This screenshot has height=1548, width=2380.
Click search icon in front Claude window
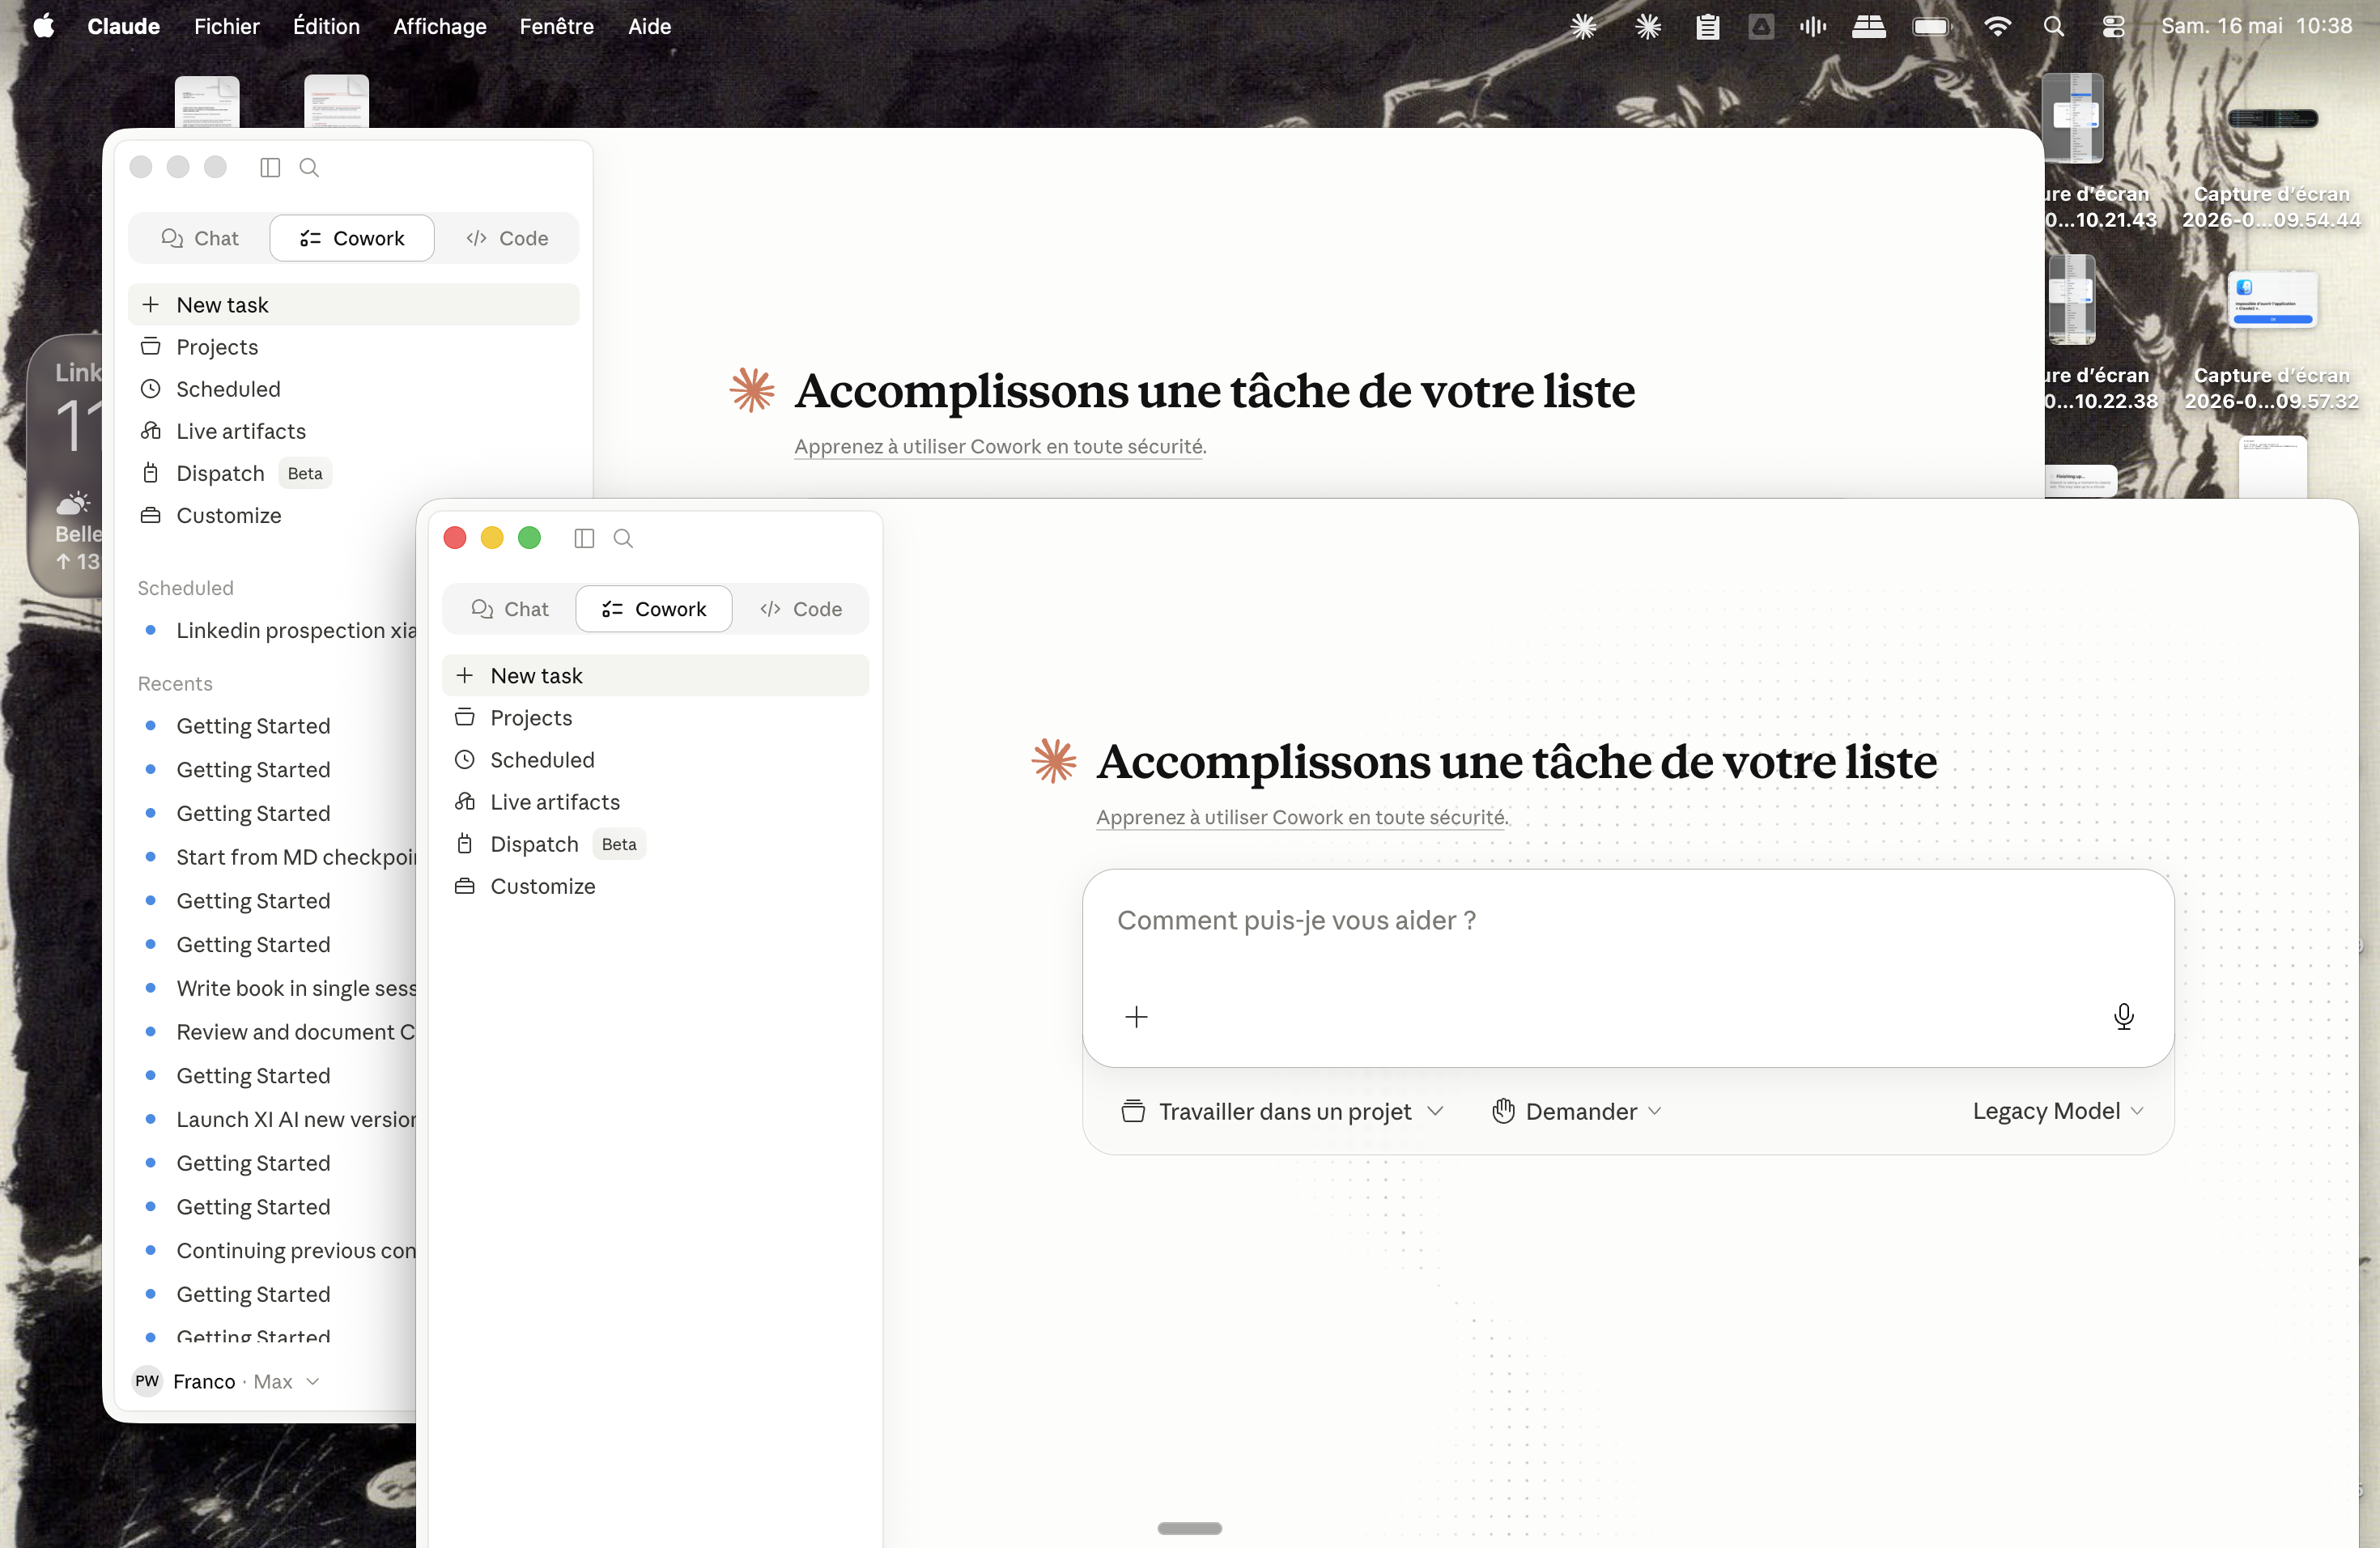click(623, 538)
